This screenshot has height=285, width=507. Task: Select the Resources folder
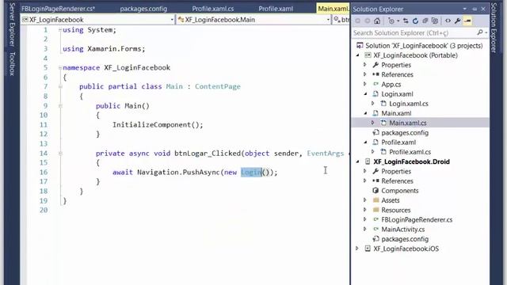(396, 210)
